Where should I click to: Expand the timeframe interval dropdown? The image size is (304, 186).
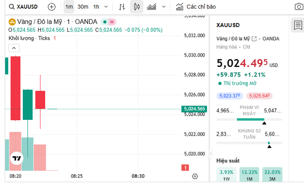click(x=106, y=7)
